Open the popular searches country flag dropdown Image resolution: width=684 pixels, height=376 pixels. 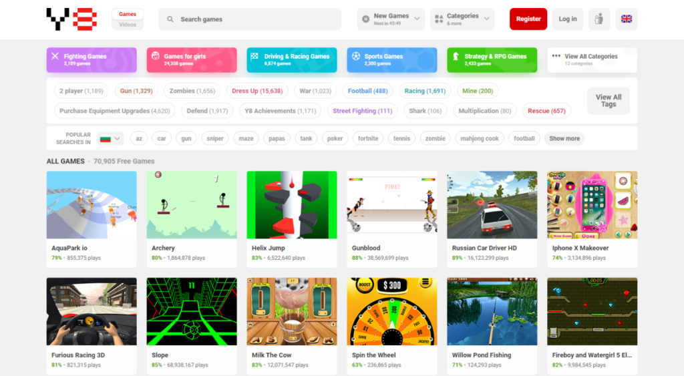pyautogui.click(x=110, y=138)
